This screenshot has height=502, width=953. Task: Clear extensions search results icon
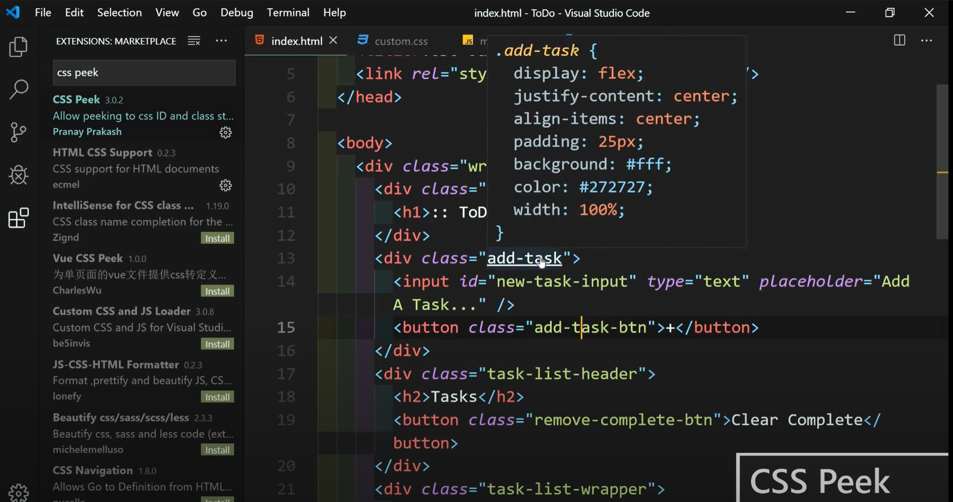tap(194, 41)
